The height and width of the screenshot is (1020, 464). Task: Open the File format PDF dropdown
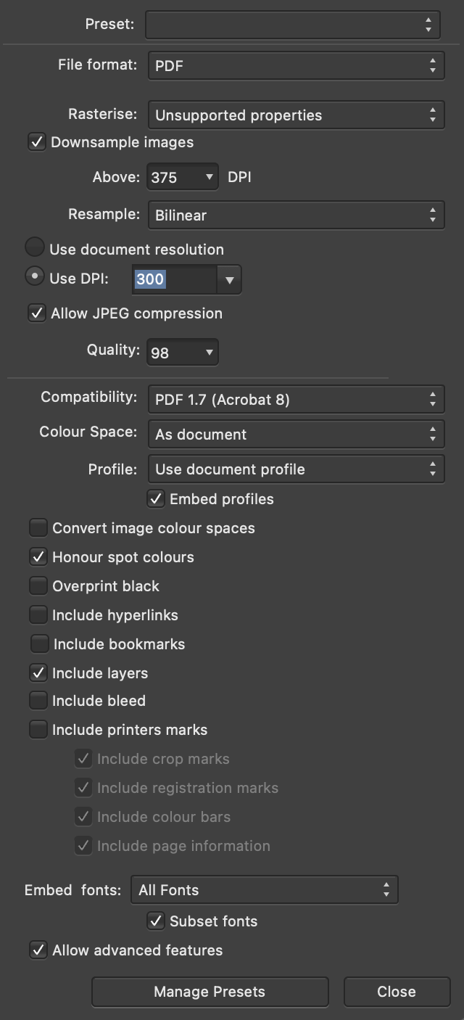(296, 66)
